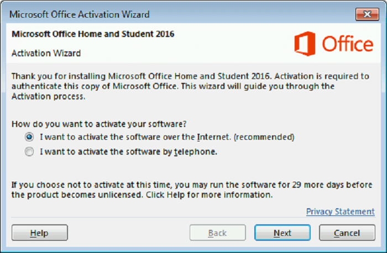The height and width of the screenshot is (253, 387).
Task: Click the Help button
Action: 39,233
